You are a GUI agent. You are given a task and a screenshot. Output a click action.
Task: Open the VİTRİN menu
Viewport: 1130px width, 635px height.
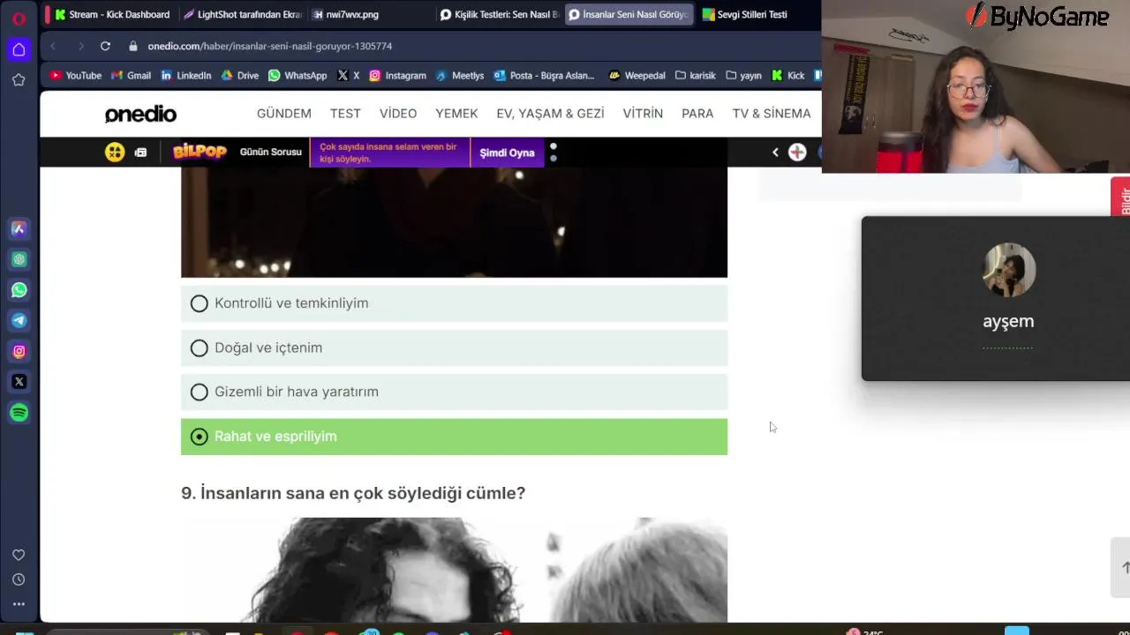(643, 114)
